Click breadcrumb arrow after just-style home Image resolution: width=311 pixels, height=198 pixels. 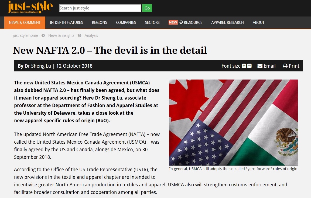(43, 35)
